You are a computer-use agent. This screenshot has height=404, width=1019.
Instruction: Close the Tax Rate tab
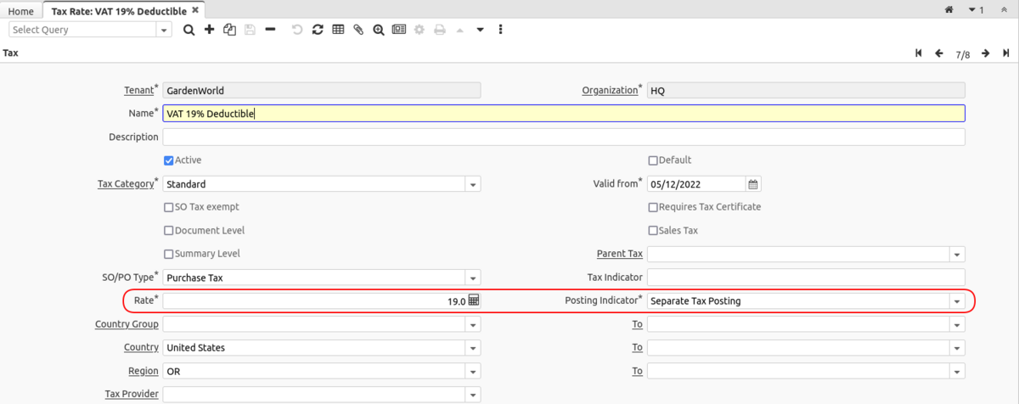[x=195, y=10]
